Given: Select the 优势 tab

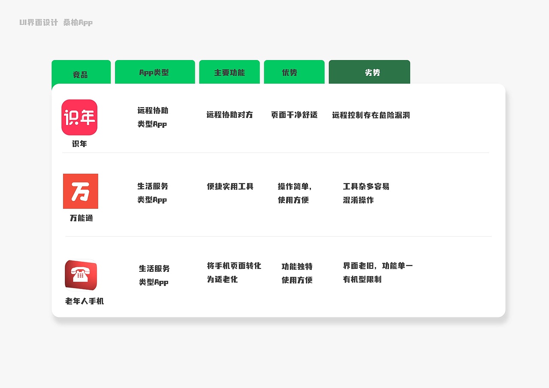Looking at the screenshot, I should point(294,72).
